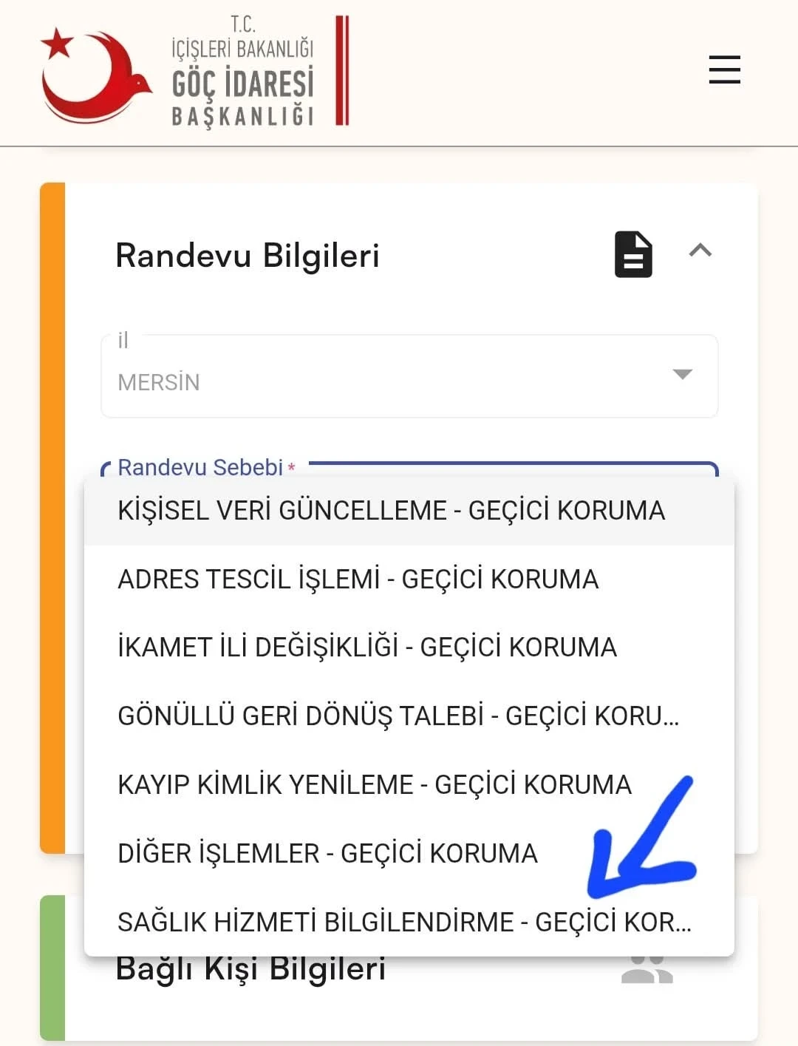798x1046 pixels.
Task: Click the orange accent bar on Randevu card
Action: pyautogui.click(x=52, y=517)
